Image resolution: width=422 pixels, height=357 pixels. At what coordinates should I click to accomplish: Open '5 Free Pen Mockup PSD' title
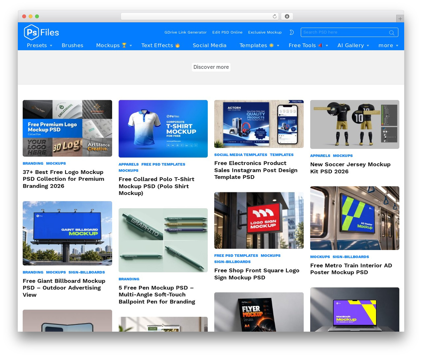click(x=157, y=295)
